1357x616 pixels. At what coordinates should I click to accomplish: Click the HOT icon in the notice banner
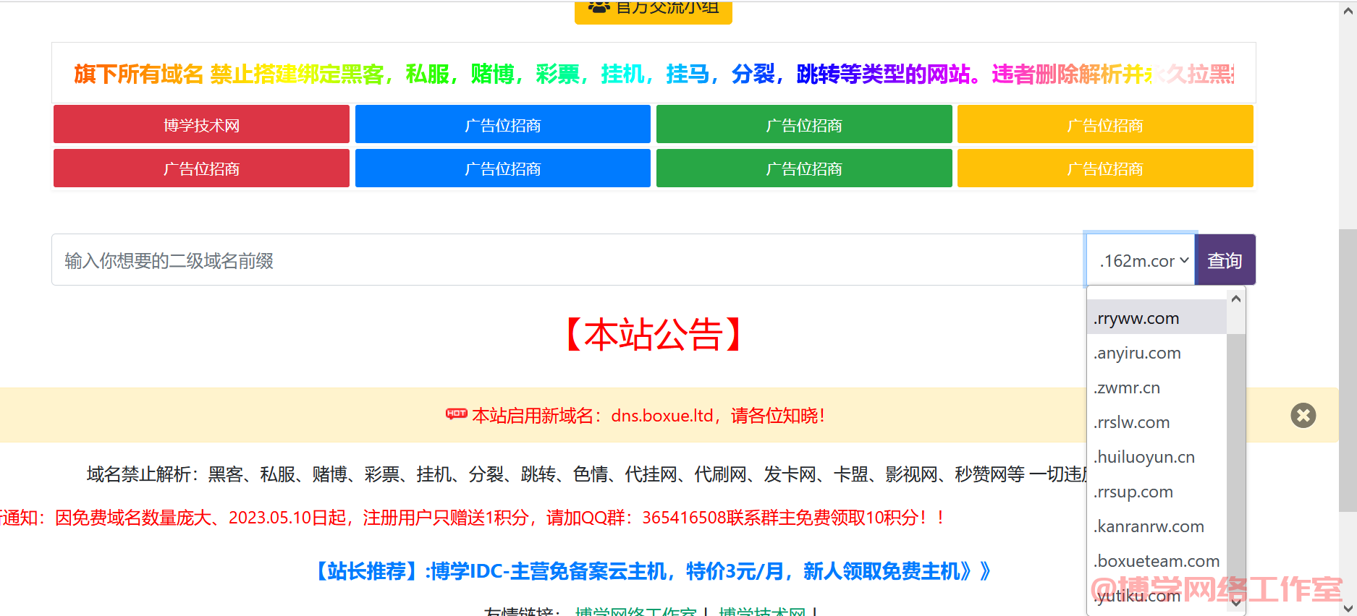456,414
